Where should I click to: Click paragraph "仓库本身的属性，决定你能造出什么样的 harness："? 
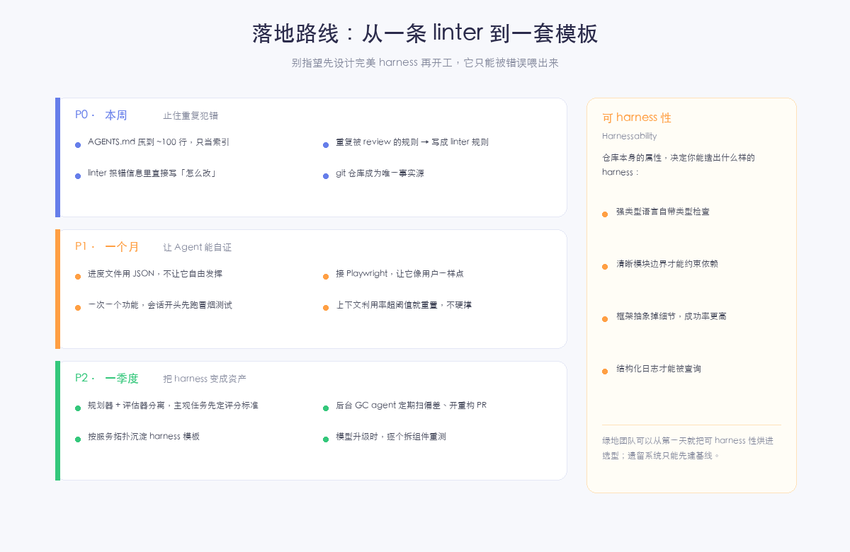point(679,165)
